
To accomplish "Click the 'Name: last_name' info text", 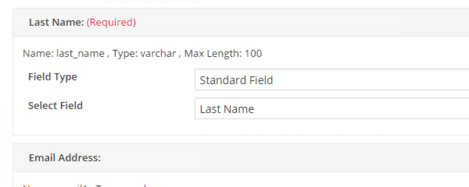I will coord(63,53).
